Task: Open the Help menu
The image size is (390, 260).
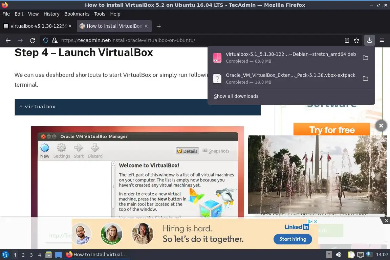Action: pyautogui.click(x=115, y=14)
